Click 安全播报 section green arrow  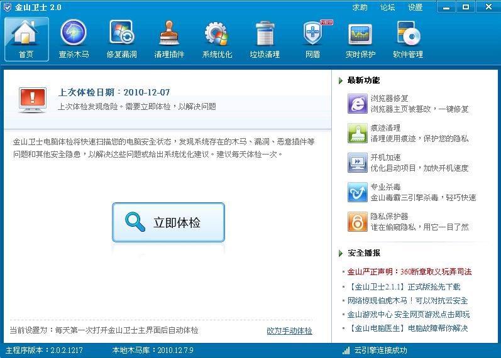(341, 254)
